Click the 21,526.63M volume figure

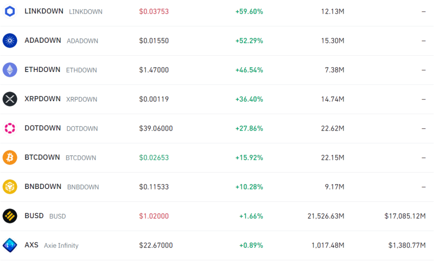pos(326,216)
